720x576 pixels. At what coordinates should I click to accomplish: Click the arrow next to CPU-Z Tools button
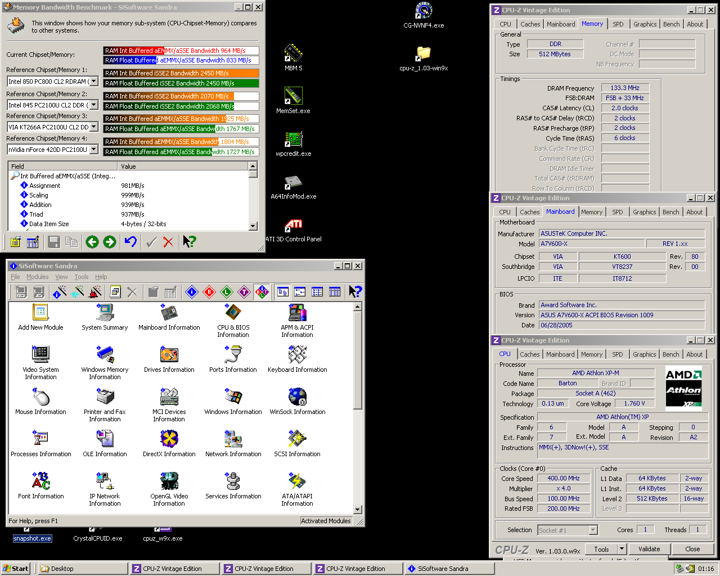[622, 549]
